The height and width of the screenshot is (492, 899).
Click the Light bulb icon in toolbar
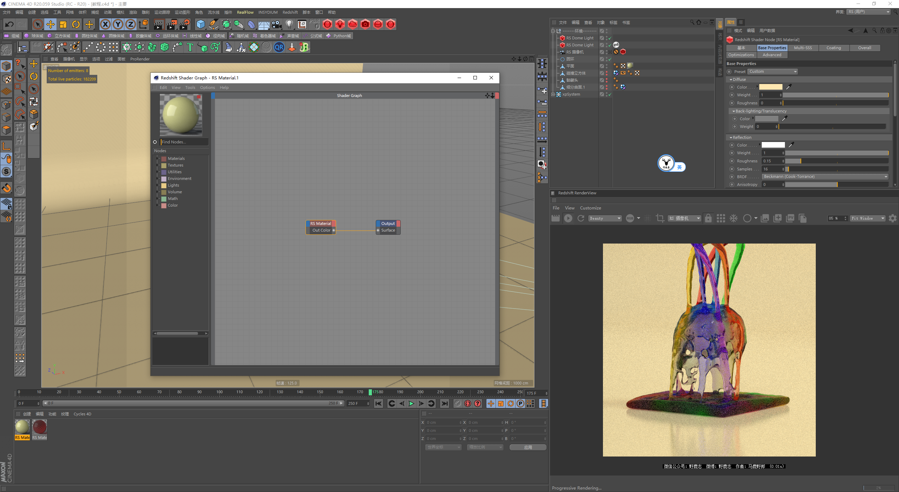click(289, 24)
